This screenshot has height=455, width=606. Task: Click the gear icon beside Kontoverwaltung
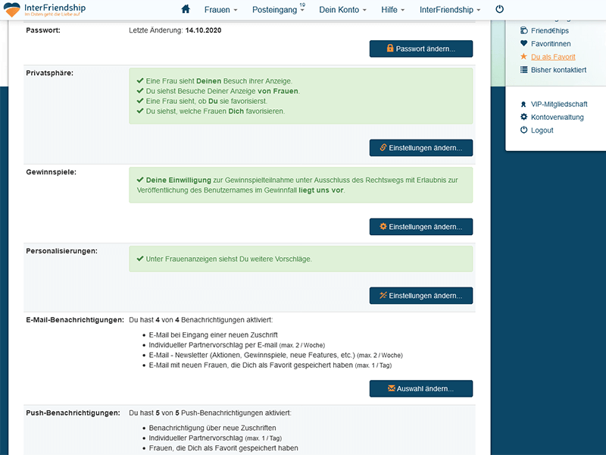[523, 118]
